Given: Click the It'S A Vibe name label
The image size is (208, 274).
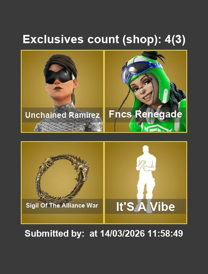Looking at the screenshot, I should click(x=146, y=207).
